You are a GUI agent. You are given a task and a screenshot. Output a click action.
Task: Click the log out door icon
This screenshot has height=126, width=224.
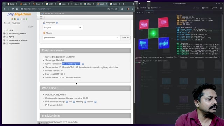pos(15,19)
